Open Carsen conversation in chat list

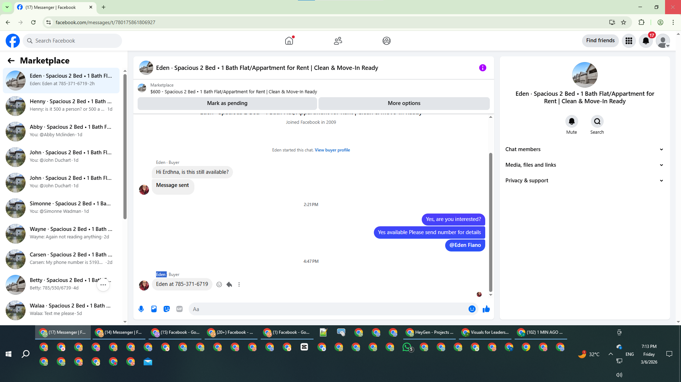point(61,259)
